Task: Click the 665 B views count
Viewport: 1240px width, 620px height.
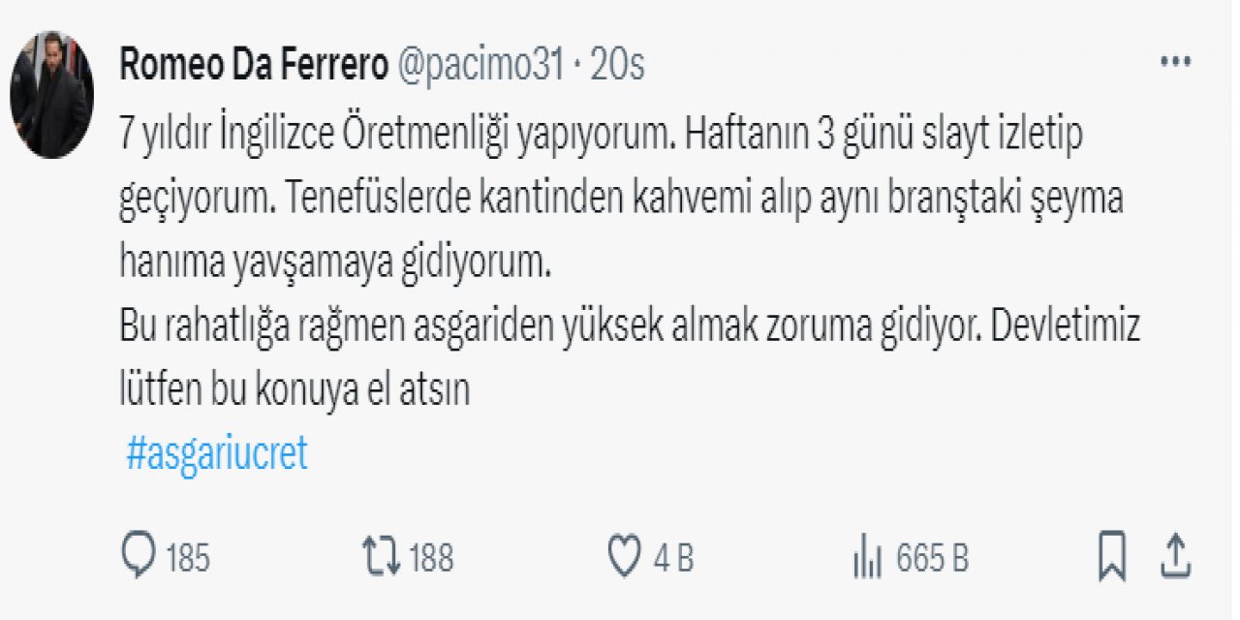Action: [932, 559]
